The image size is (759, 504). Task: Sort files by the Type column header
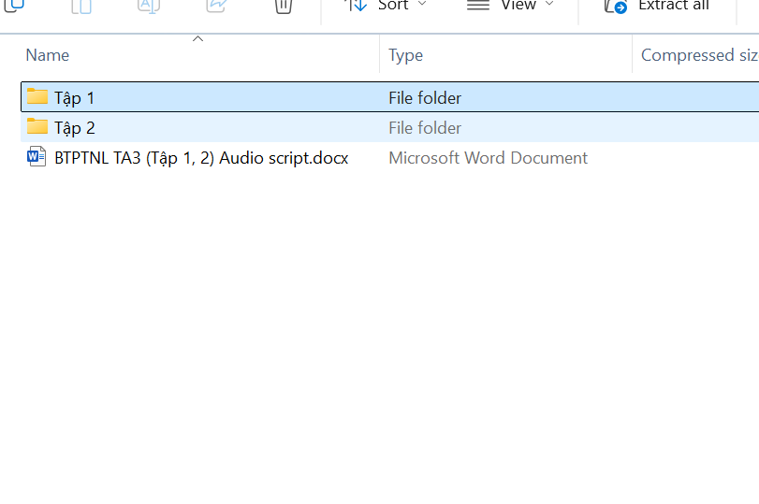(406, 55)
